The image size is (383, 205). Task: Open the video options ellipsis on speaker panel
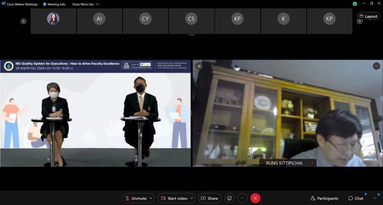tap(376, 66)
